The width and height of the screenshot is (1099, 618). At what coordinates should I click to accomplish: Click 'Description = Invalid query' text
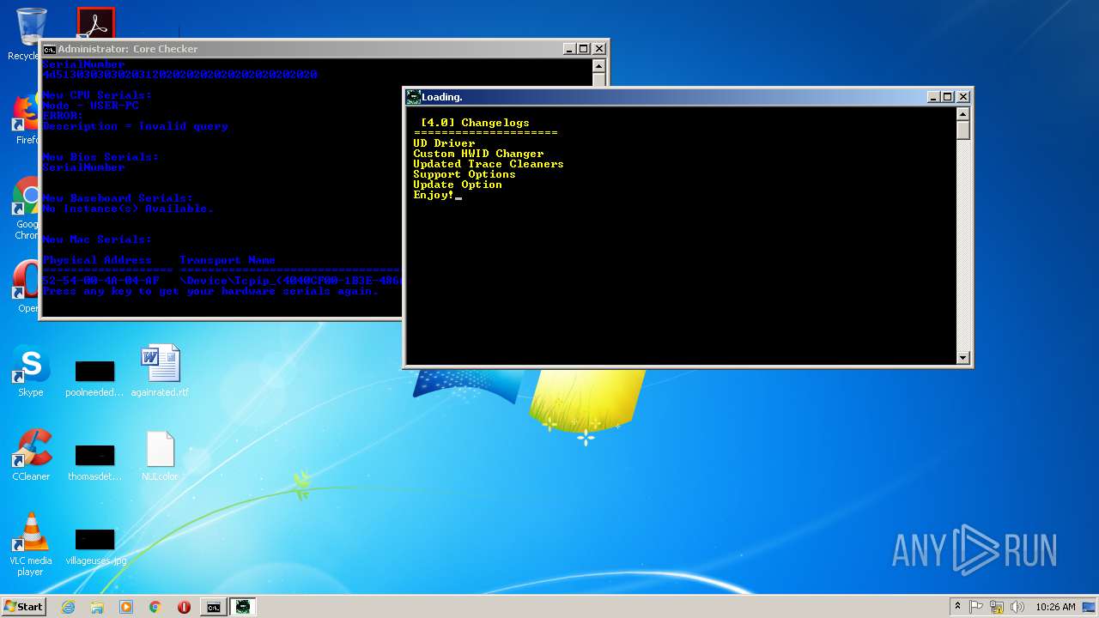(135, 126)
